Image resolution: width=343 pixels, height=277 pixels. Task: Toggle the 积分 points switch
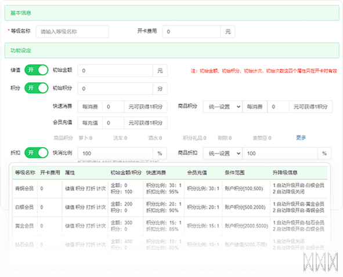[x=37, y=88]
